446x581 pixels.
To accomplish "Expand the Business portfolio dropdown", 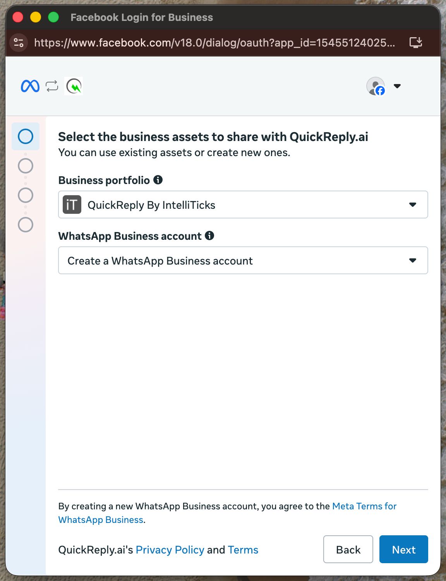I will click(413, 205).
